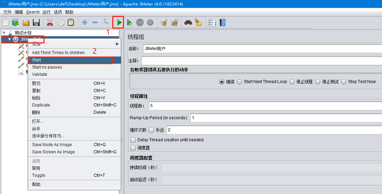Choose 帮助 at context menu bottom
382x194 pixels.
coord(75,184)
